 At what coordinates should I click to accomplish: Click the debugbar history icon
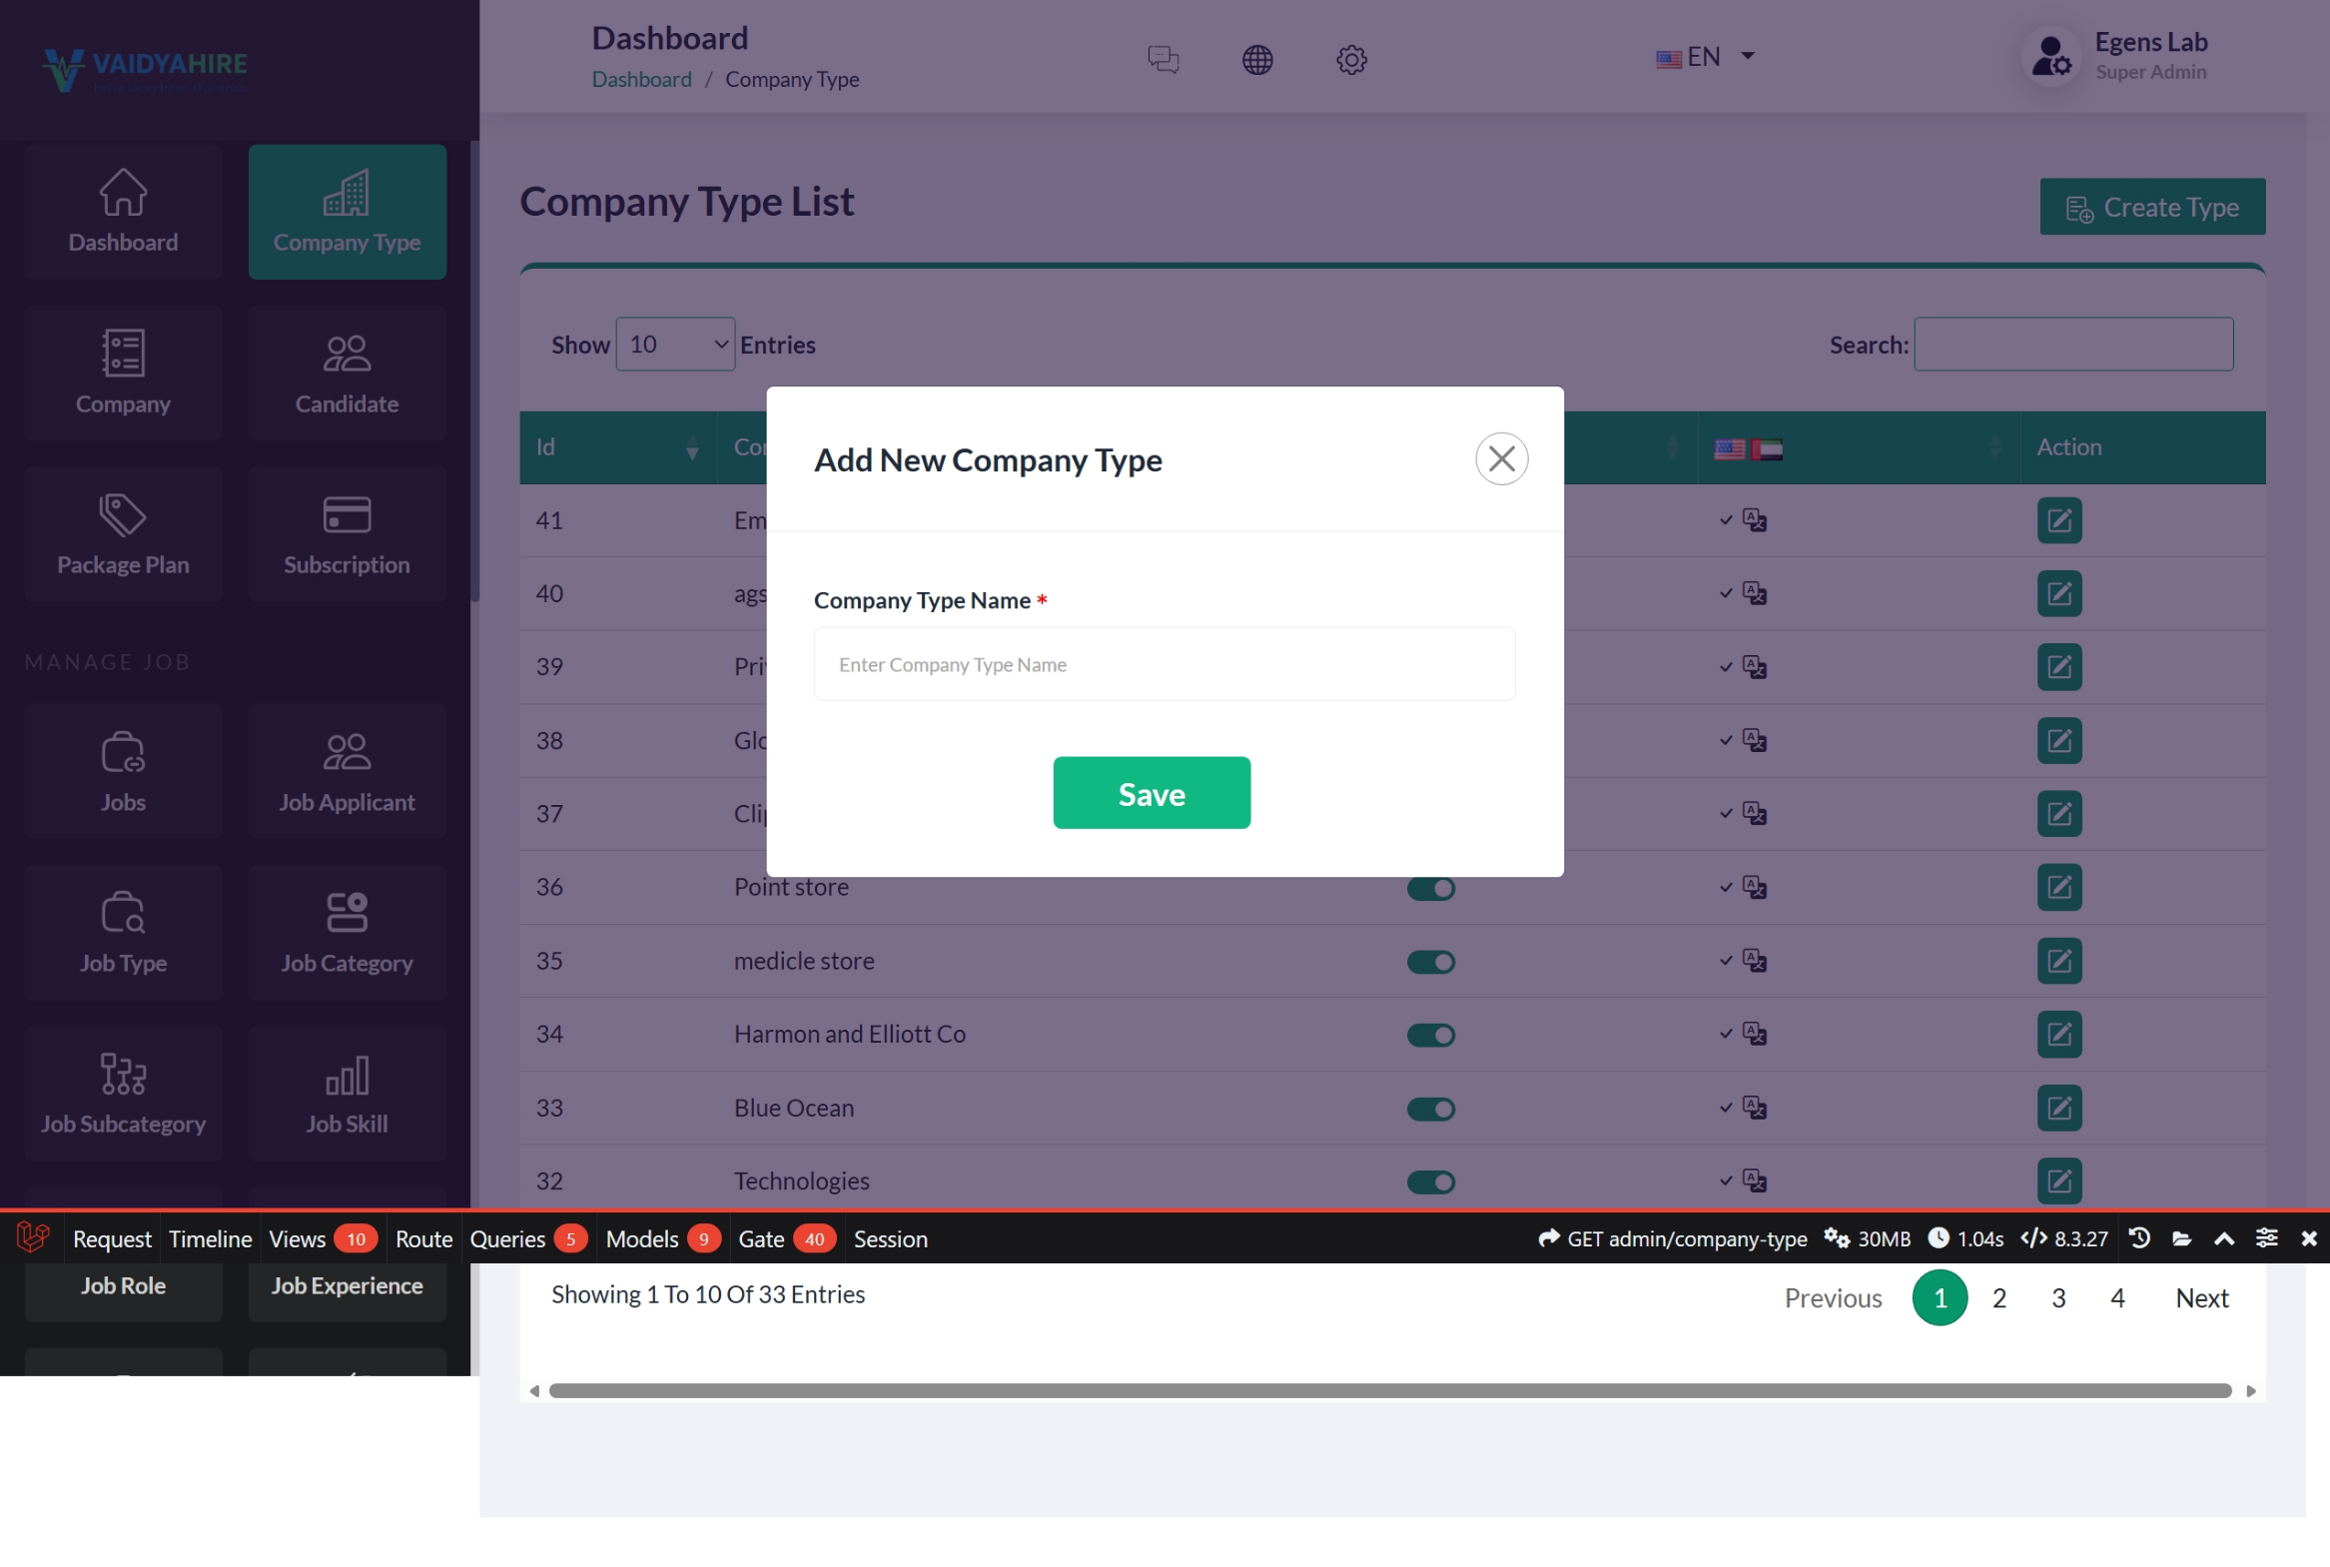point(2139,1239)
